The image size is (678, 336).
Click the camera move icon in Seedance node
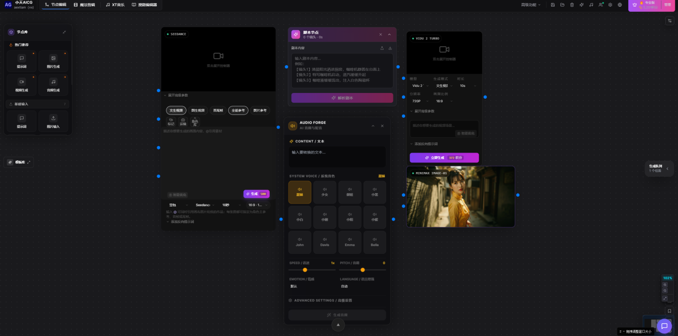(x=183, y=121)
